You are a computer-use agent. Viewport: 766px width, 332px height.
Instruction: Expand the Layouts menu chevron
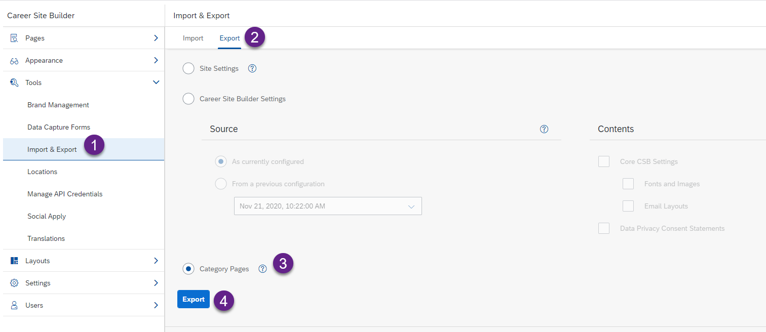pos(156,261)
